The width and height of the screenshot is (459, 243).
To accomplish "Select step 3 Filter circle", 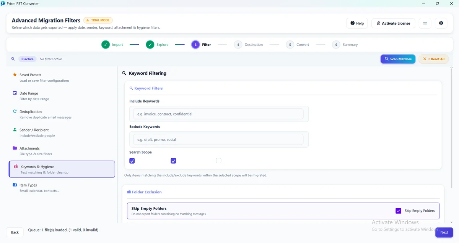I will point(195,45).
